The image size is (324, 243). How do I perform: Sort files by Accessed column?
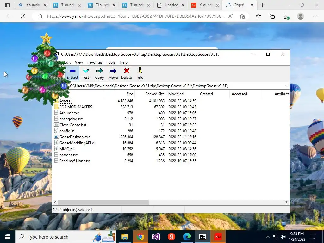(x=239, y=94)
